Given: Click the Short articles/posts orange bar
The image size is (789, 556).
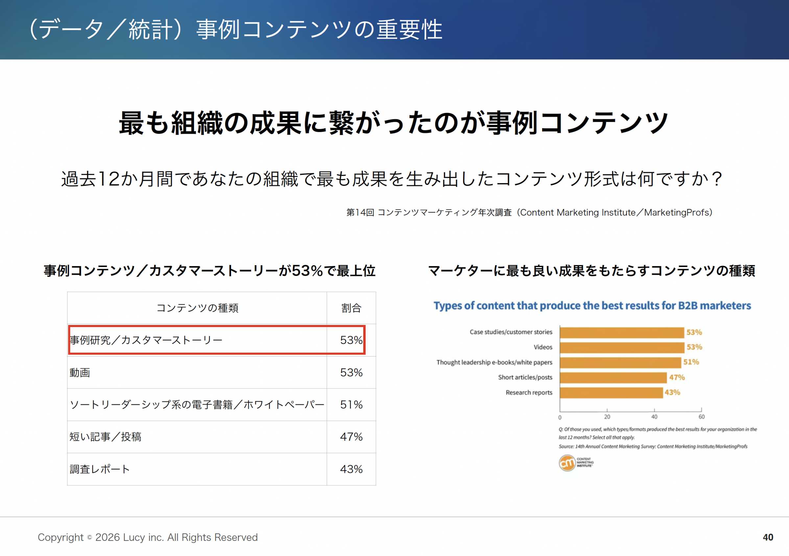Looking at the screenshot, I should (613, 378).
